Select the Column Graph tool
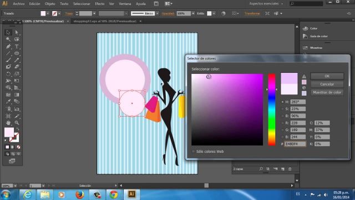This screenshot has width=355, height=200. point(17,109)
